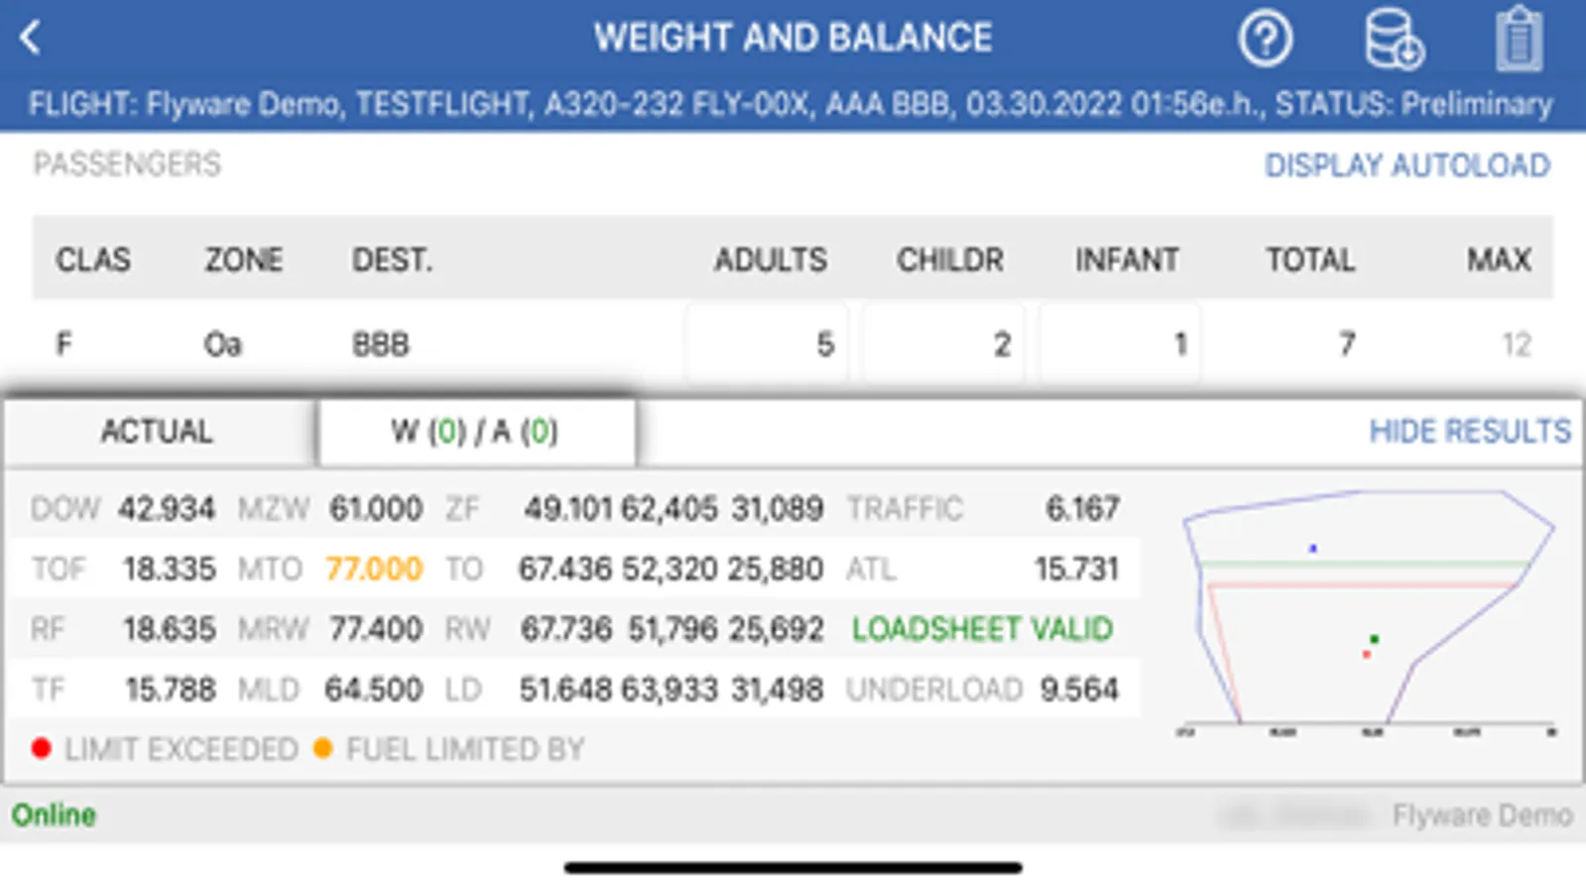Go back with the left arrow

[x=30, y=39]
